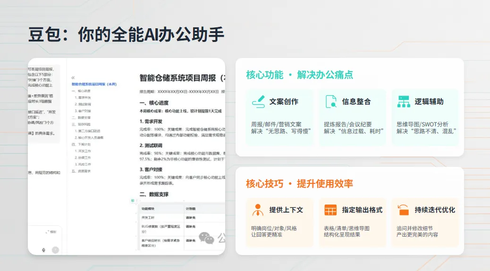Click the 提供上下文 person icon
Screen dimensions: 490x271
258,210
